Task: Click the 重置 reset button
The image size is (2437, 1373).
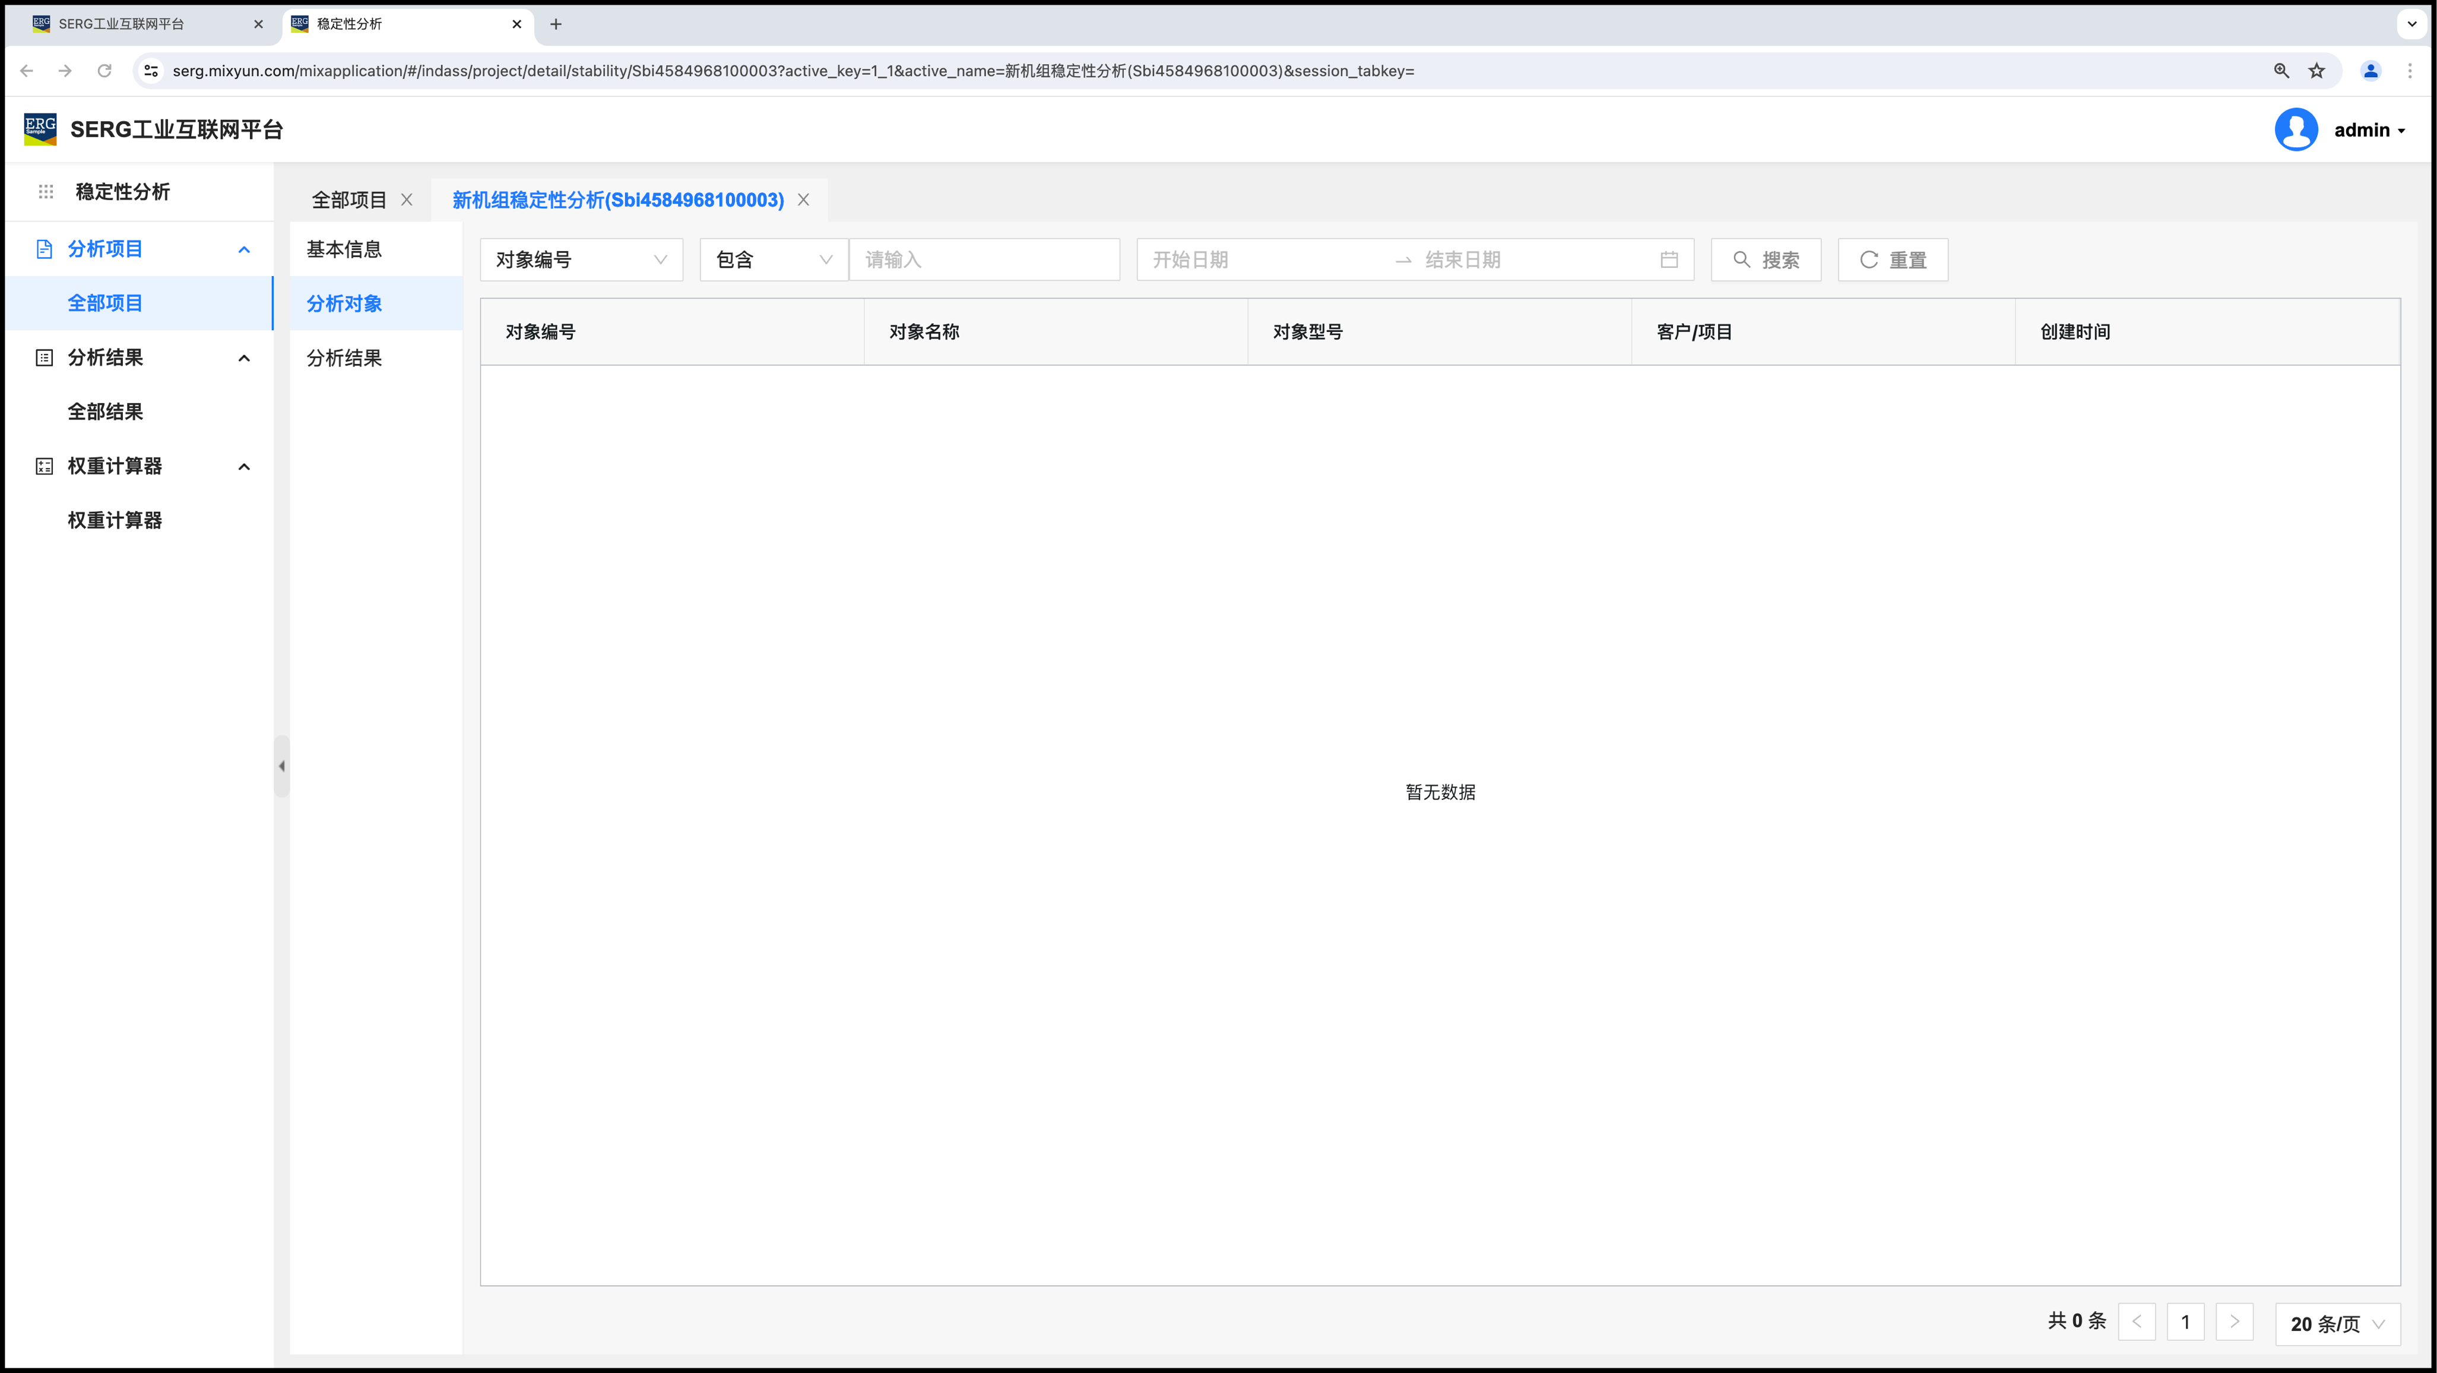Action: pos(1892,260)
